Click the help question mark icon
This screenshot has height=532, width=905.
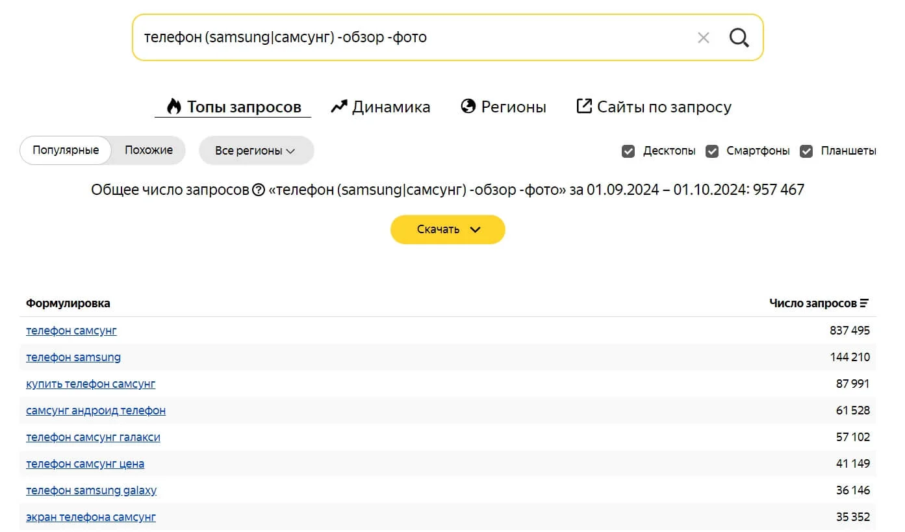pos(259,190)
